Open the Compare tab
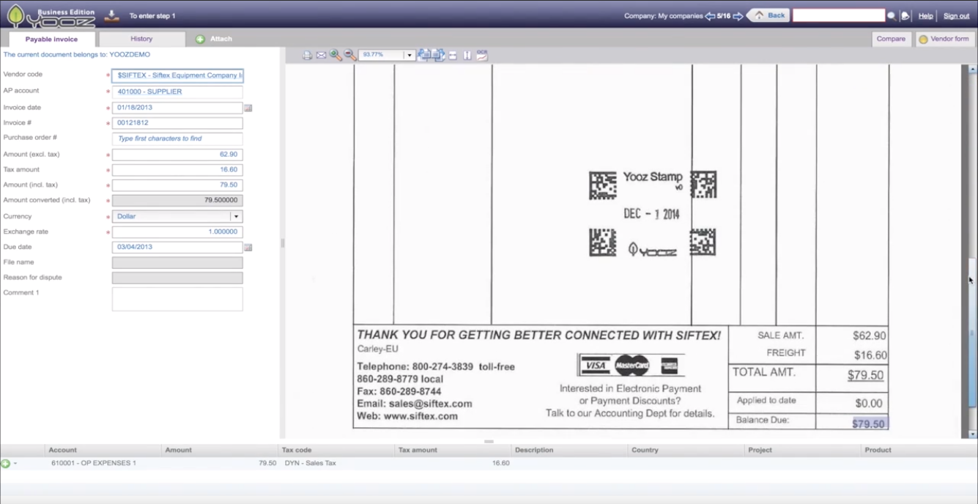 (x=891, y=39)
